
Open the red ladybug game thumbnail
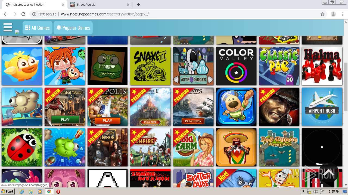click(x=22, y=147)
